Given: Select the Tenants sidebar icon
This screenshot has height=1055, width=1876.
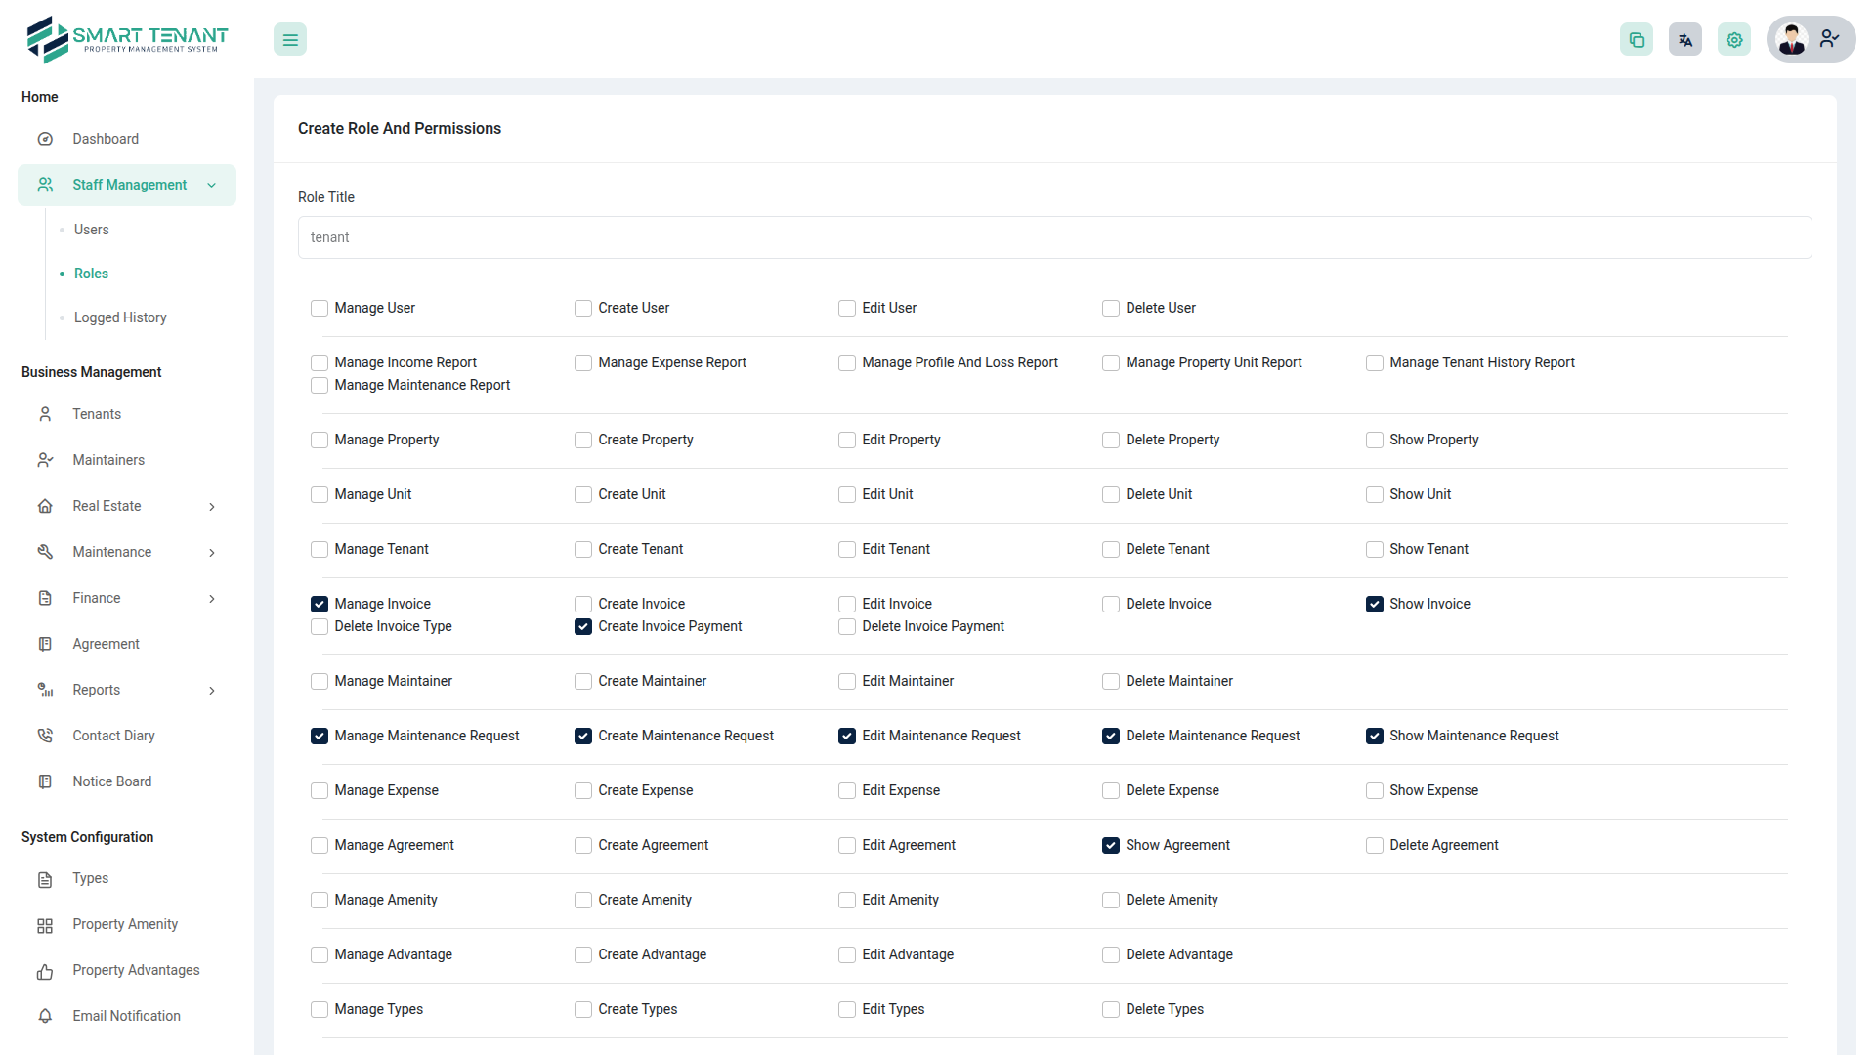Looking at the screenshot, I should pos(45,414).
